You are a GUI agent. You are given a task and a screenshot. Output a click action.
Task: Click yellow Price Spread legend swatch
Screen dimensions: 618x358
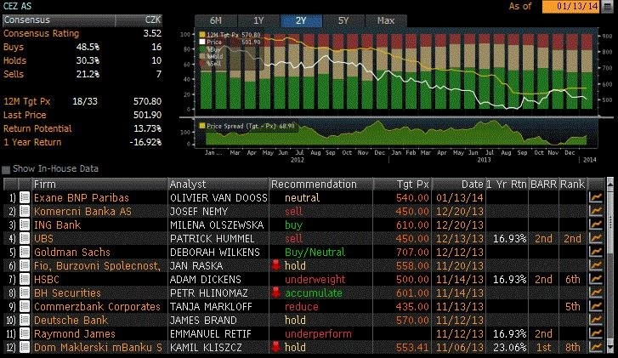(x=202, y=126)
